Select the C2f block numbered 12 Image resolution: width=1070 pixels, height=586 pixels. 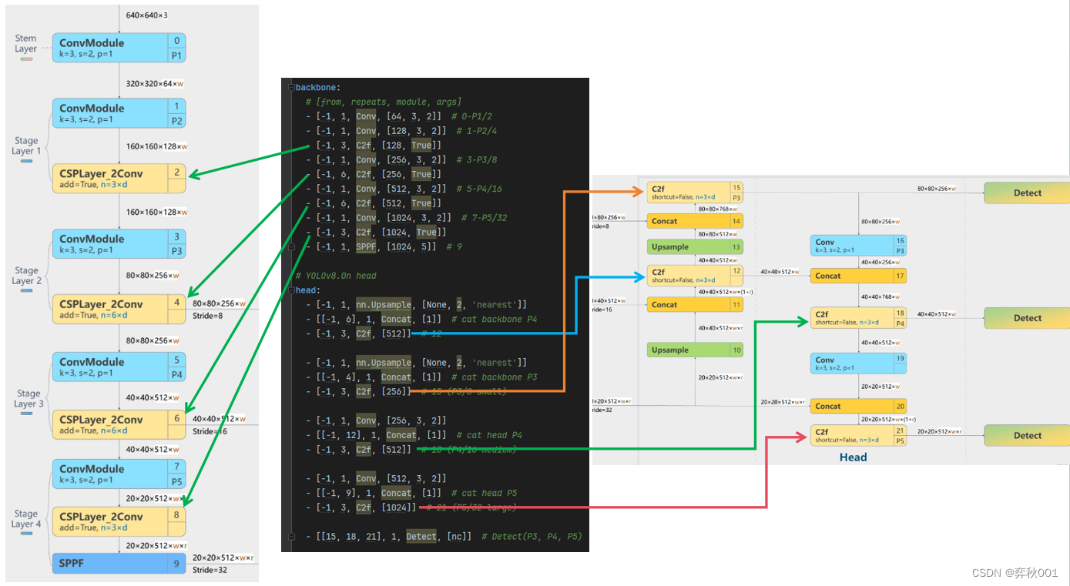click(x=695, y=276)
